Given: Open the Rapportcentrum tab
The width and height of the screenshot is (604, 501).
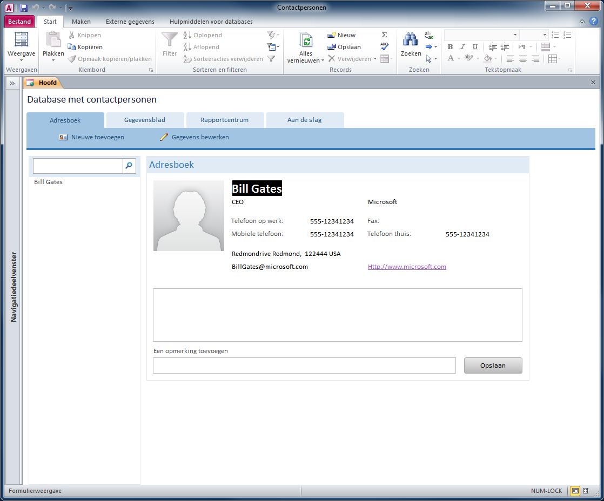Looking at the screenshot, I should pyautogui.click(x=225, y=120).
